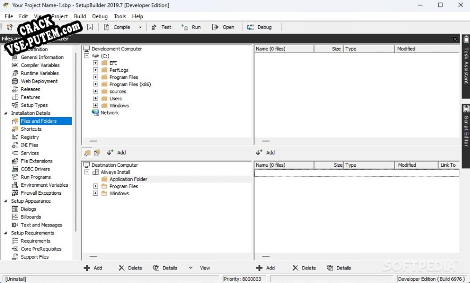Click Details below the destination folder tree
Image resolution: width=470 pixels, height=283 pixels.
pos(165,268)
